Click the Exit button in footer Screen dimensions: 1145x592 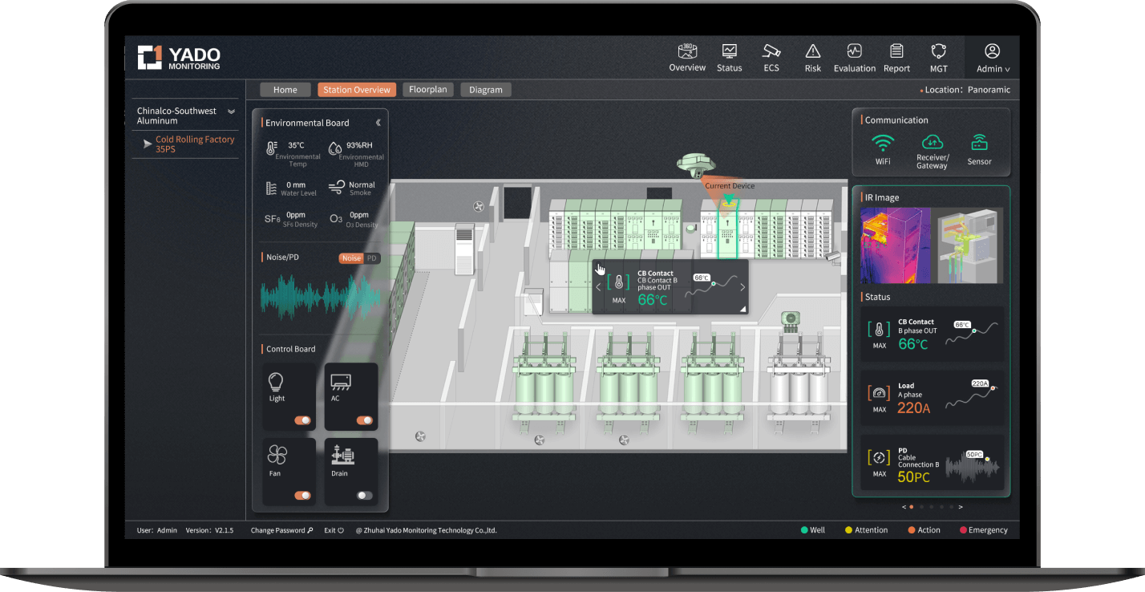334,530
